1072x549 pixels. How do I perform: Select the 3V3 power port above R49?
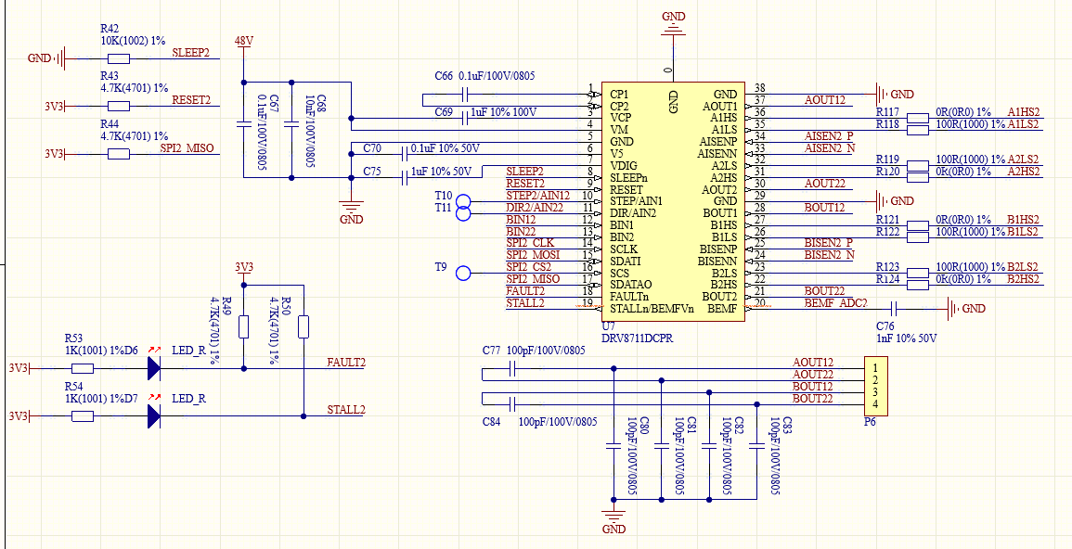click(244, 271)
